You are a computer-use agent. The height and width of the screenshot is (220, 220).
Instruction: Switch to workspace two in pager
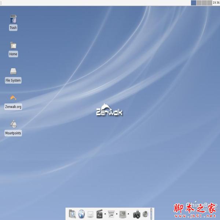coord(199,3)
